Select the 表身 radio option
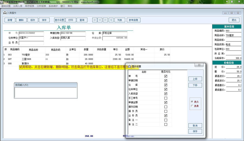Screen dimensions: 244x141 [192, 105]
